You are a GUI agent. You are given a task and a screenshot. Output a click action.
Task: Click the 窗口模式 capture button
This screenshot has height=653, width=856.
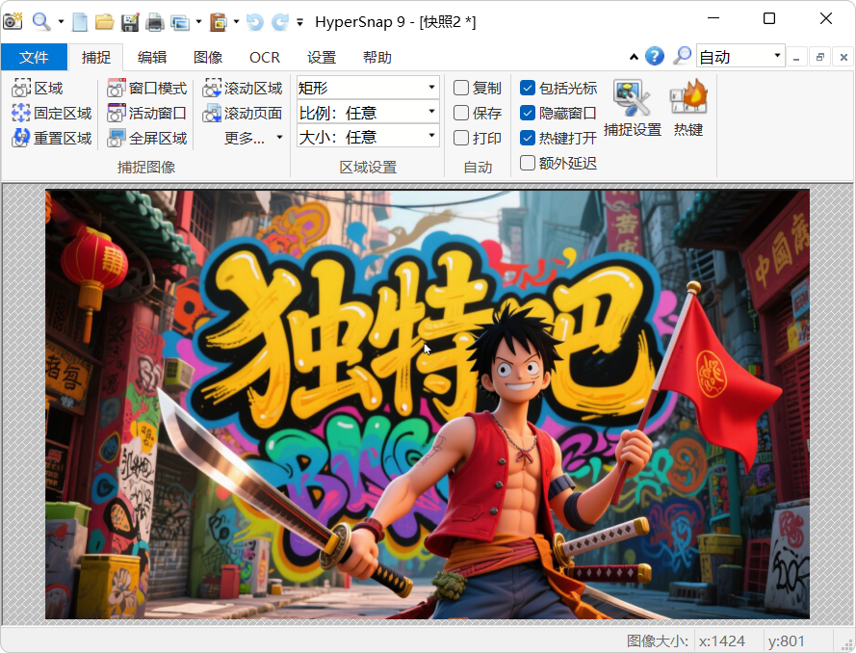coord(147,89)
